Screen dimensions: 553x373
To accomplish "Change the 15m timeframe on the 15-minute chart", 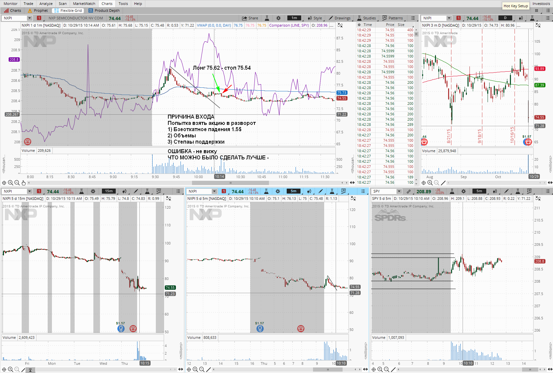I will [109, 191].
